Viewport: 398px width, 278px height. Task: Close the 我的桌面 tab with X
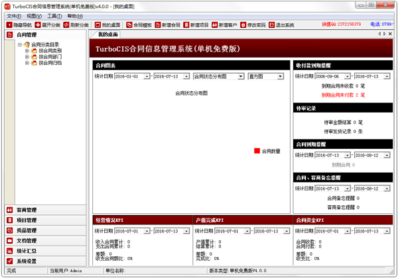pos(390,34)
